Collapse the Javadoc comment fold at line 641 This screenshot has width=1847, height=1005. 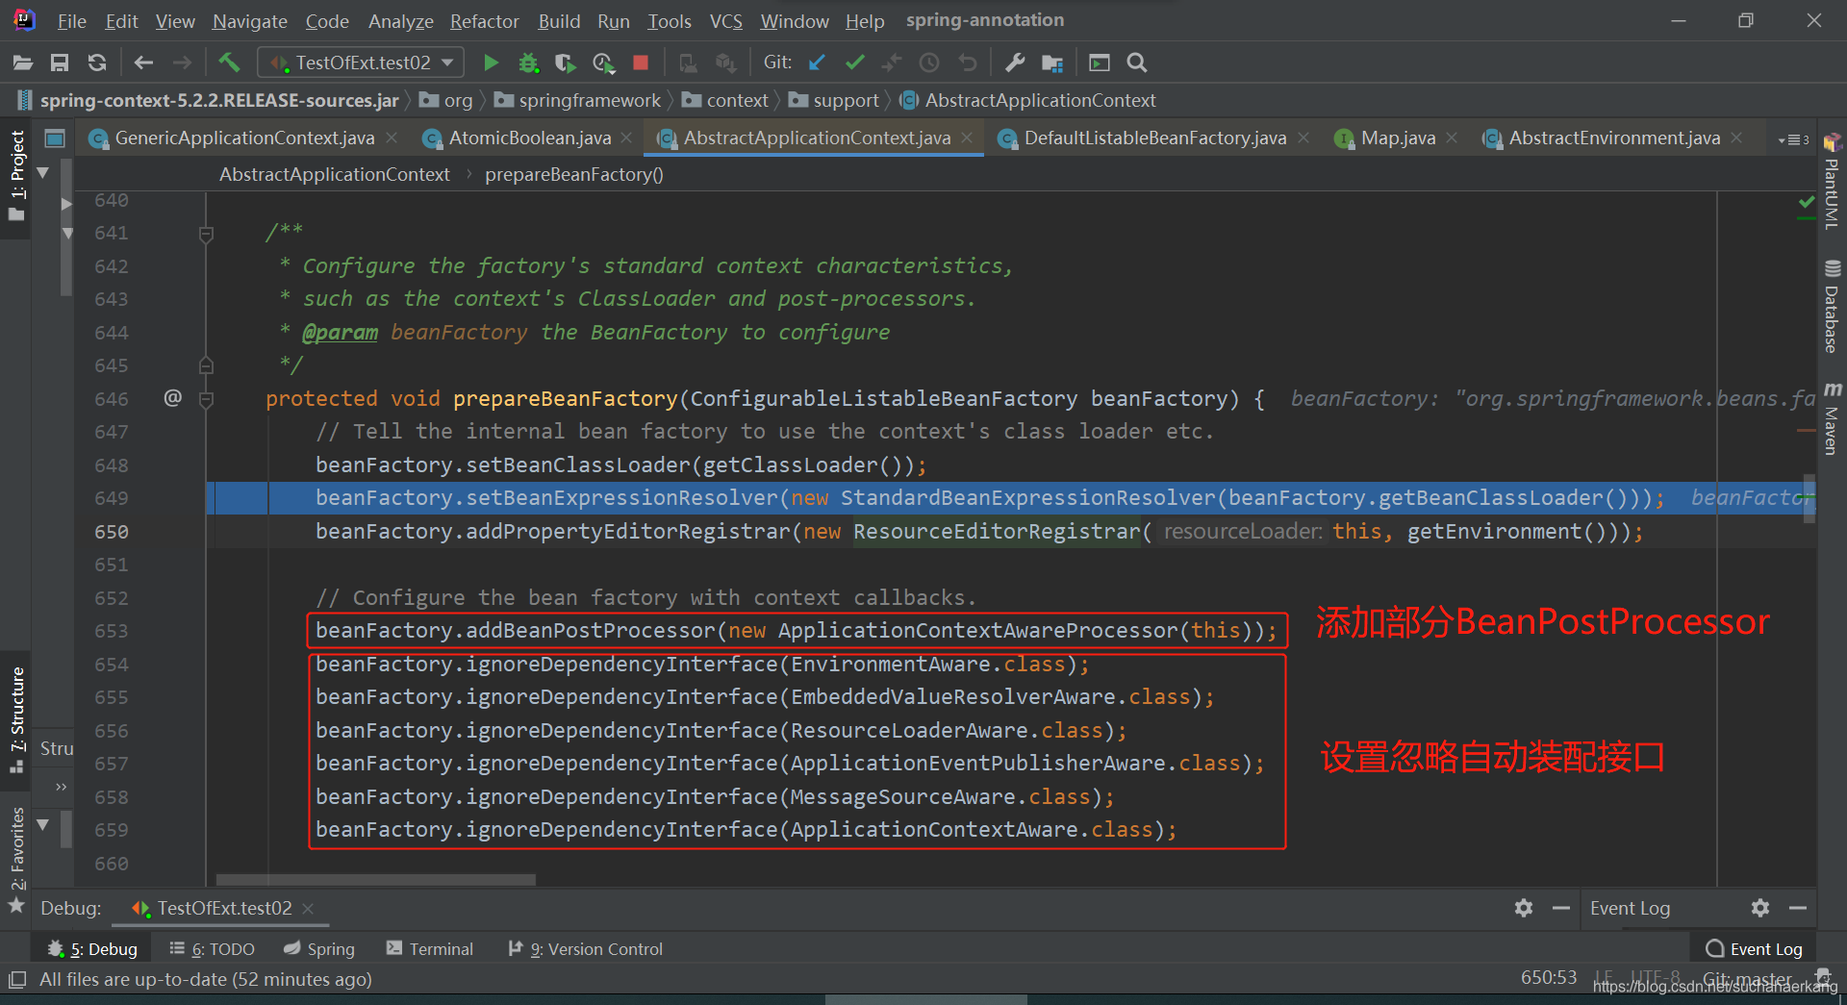tap(206, 234)
